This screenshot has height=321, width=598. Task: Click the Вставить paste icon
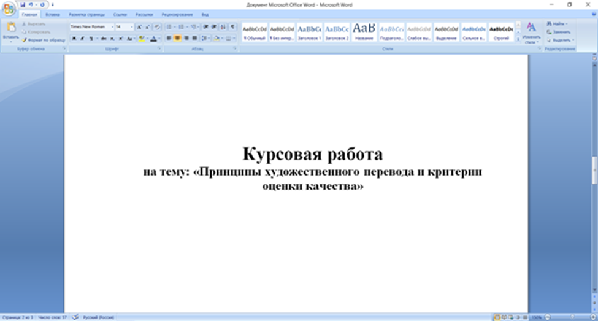pyautogui.click(x=10, y=28)
